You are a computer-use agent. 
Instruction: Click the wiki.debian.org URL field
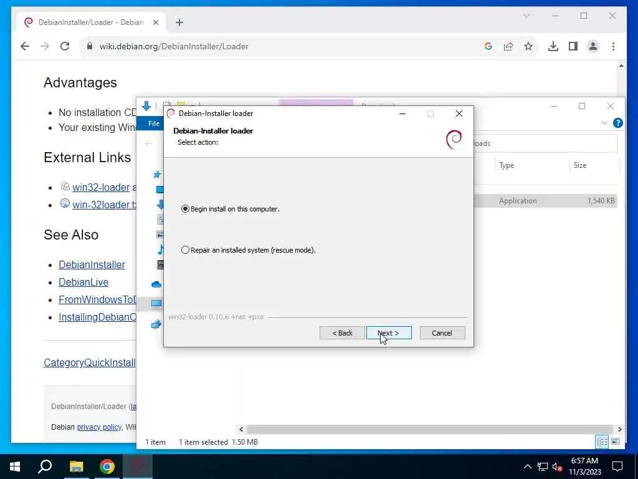(174, 46)
